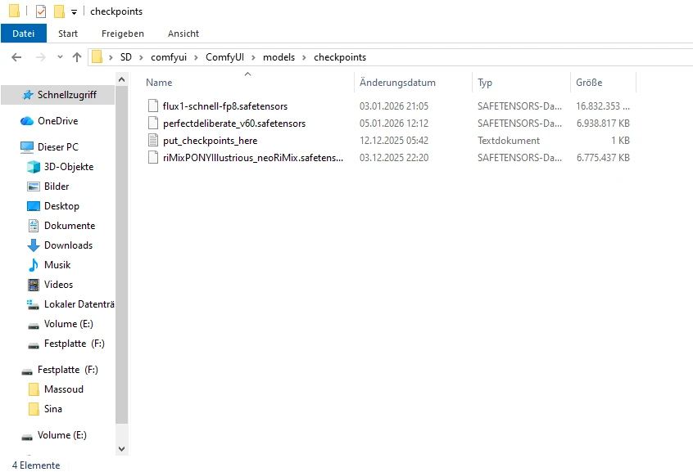
Task: Sort files by Änderungsdatum column header
Action: (397, 83)
